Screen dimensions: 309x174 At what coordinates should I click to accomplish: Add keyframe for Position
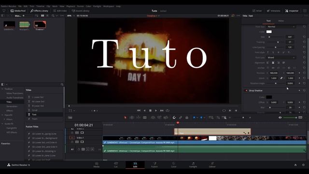tap(299, 73)
